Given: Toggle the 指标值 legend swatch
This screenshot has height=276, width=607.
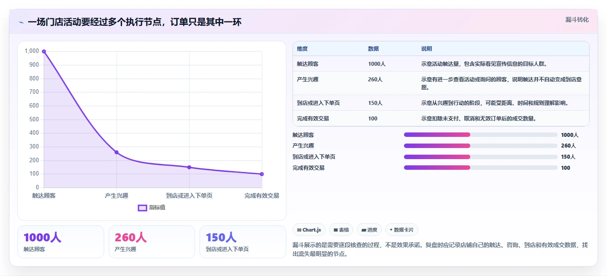Looking at the screenshot, I should (x=143, y=208).
